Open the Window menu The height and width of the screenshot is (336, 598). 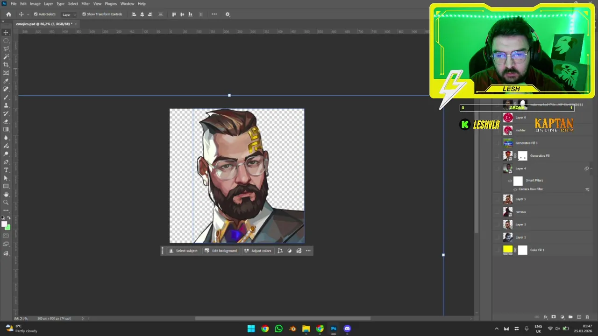click(x=127, y=4)
